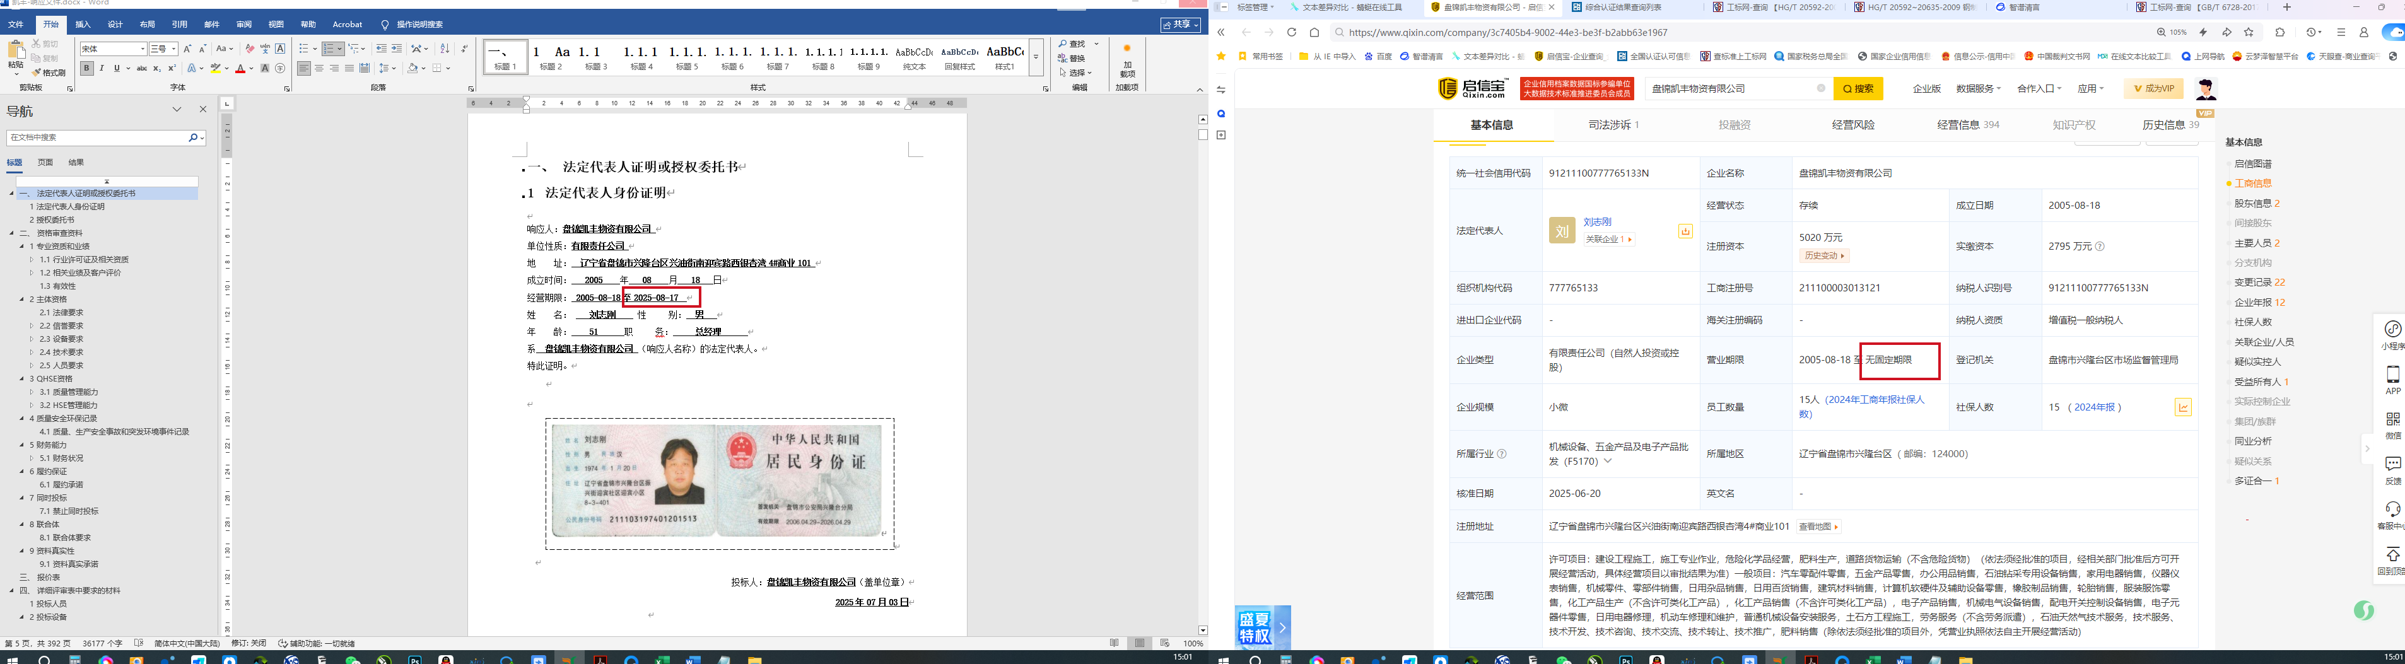The height and width of the screenshot is (664, 2405).
Task: Decrease paragraph indent in Word
Action: [381, 49]
